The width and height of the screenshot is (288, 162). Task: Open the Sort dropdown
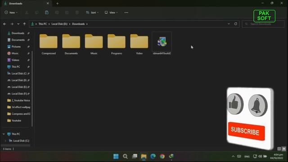[x=92, y=13]
